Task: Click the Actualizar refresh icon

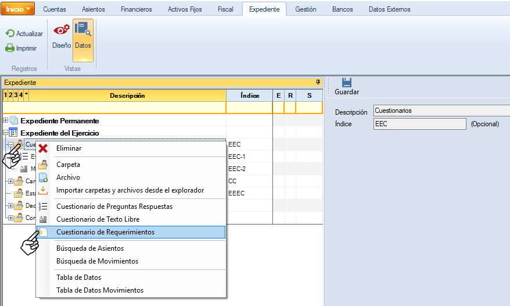Action: [10, 34]
